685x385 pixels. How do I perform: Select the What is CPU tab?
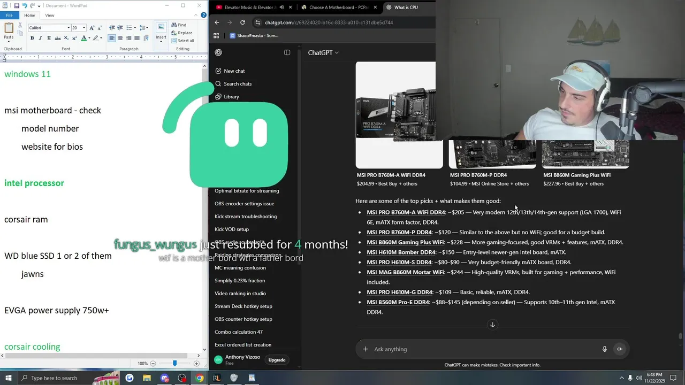409,7
